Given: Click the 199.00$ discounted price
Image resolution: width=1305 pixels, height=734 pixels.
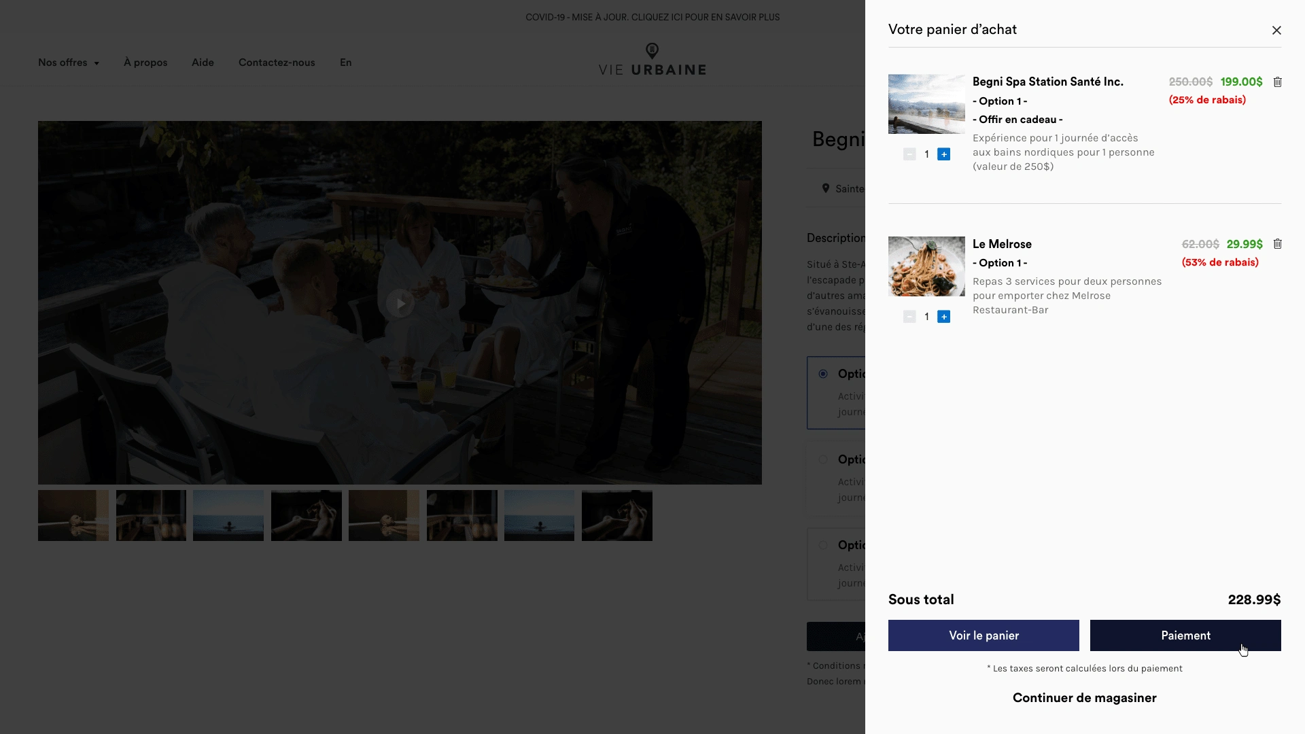Looking at the screenshot, I should tap(1241, 82).
